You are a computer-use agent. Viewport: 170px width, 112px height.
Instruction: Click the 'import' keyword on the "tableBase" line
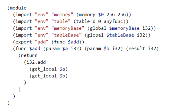point(24,35)
